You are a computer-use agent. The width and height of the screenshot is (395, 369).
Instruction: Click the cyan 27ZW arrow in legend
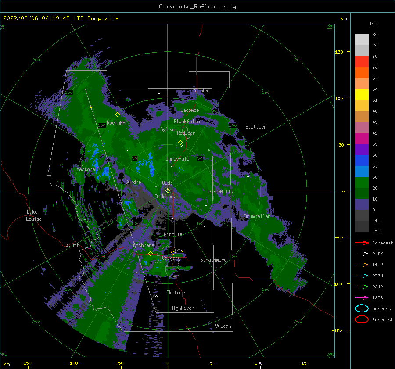point(362,276)
